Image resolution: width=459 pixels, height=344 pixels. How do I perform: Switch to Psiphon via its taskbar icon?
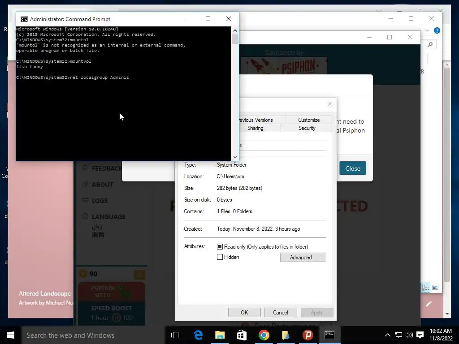click(x=307, y=335)
